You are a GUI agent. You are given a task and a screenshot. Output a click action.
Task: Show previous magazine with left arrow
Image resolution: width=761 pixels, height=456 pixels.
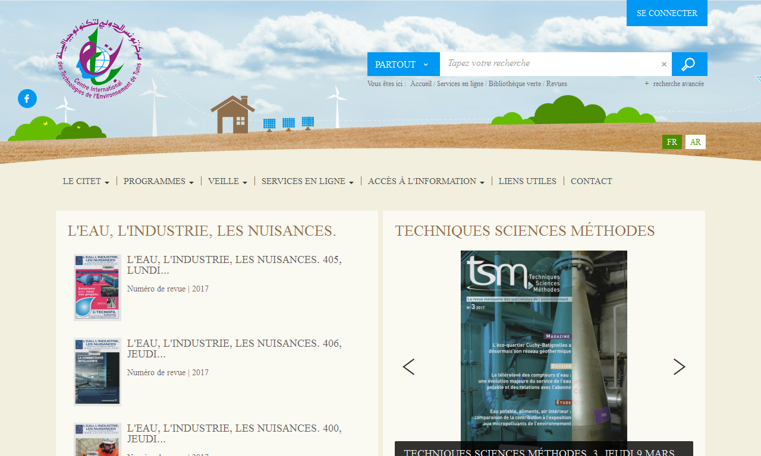(408, 367)
